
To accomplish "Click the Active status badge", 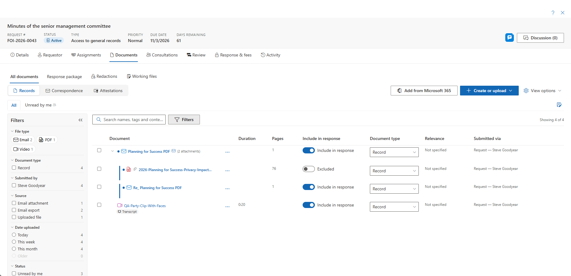I will pos(54,40).
